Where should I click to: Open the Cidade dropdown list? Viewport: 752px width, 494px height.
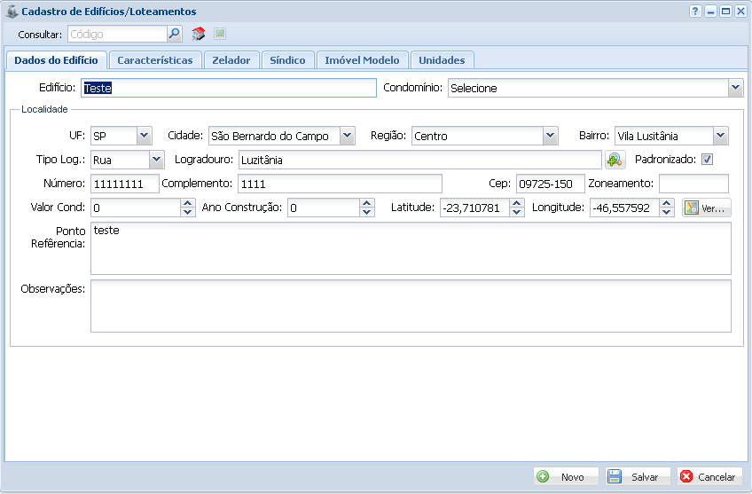point(347,136)
